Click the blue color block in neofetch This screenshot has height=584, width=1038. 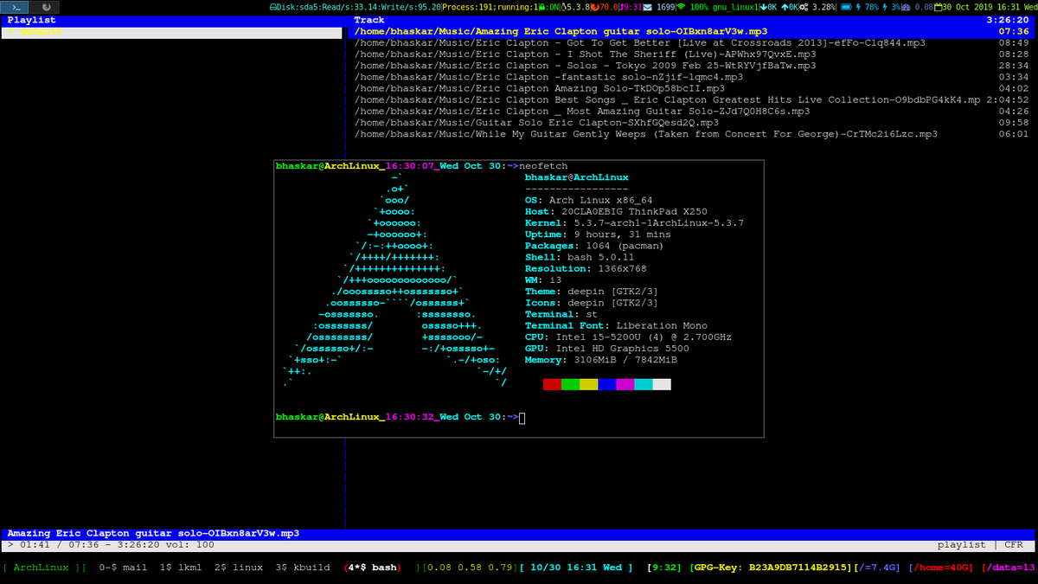coord(607,384)
